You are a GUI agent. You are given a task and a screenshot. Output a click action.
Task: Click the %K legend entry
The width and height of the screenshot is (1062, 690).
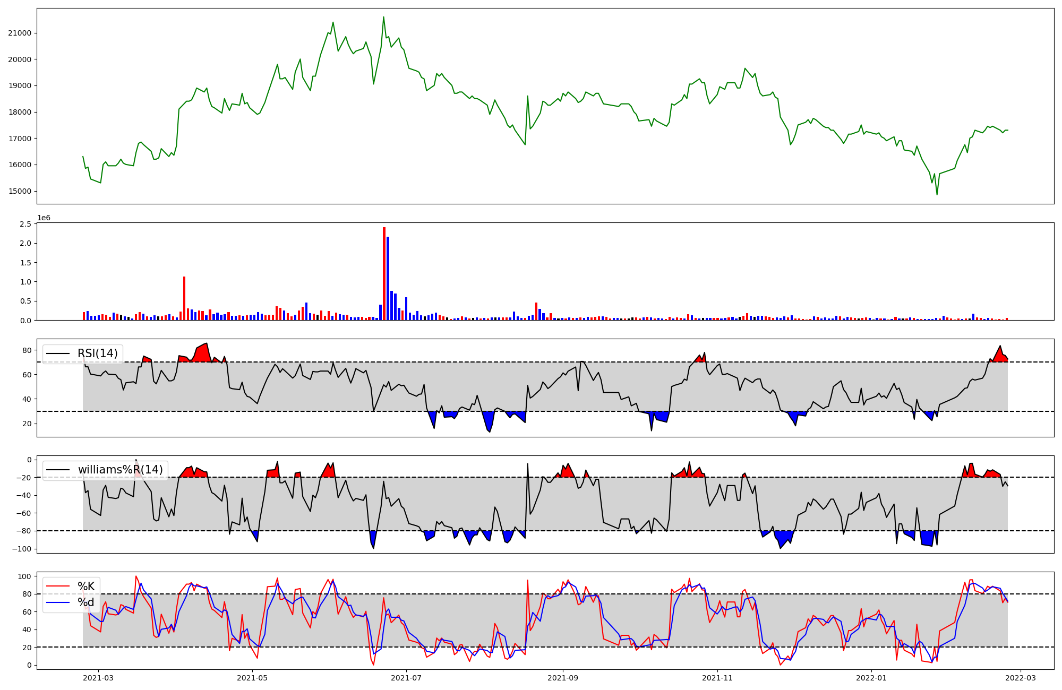click(x=86, y=586)
